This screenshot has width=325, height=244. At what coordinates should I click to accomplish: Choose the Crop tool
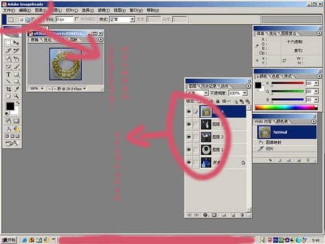tap(8, 89)
